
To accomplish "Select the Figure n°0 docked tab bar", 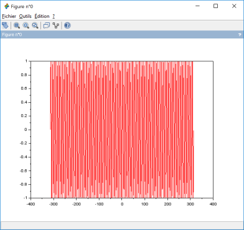I will click(122, 35).
